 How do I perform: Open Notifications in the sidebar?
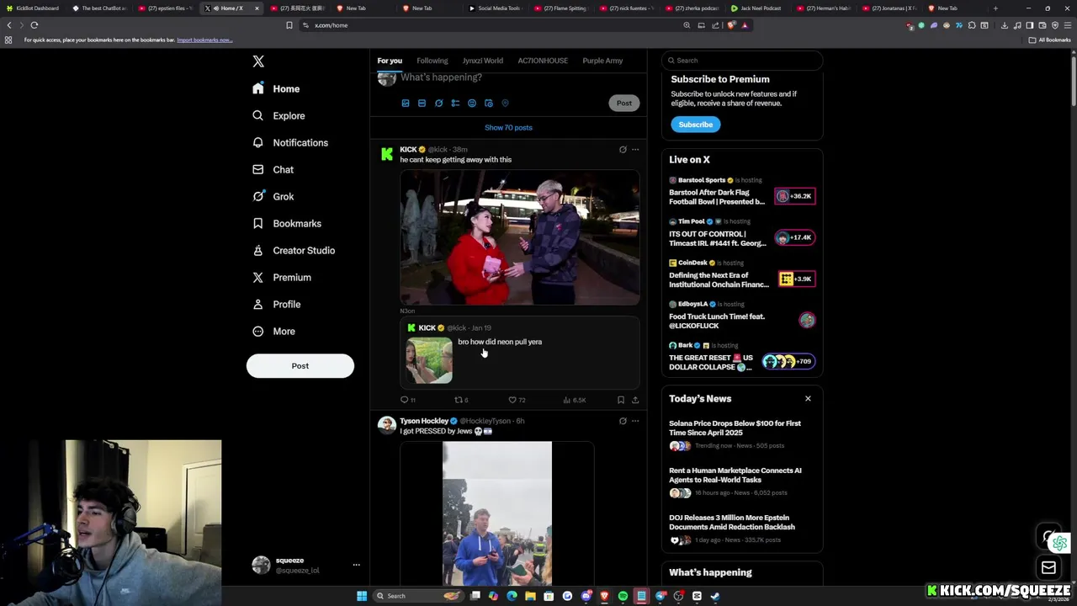[x=290, y=142]
